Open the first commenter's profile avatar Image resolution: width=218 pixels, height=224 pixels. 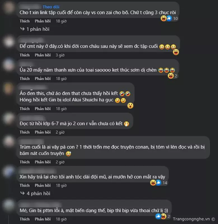coord(9,7)
